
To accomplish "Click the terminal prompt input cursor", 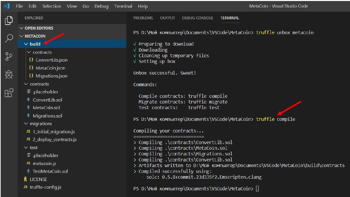I will (257, 189).
